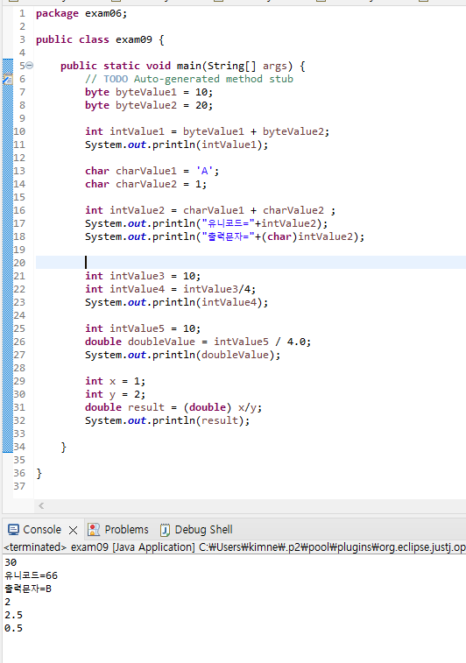Viewport: 466px width, 663px height.
Task: Click the 'package exam06;' line
Action: 81,13
